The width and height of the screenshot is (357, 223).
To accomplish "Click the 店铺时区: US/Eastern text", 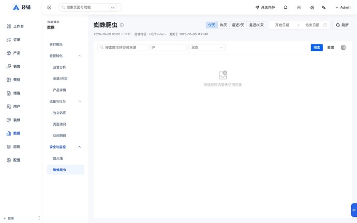I will 150,34.
